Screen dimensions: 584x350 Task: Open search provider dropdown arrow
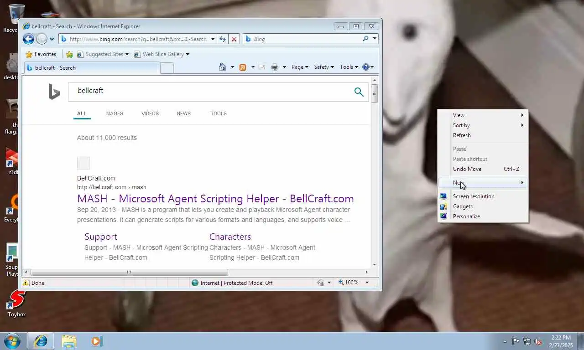tap(375, 39)
